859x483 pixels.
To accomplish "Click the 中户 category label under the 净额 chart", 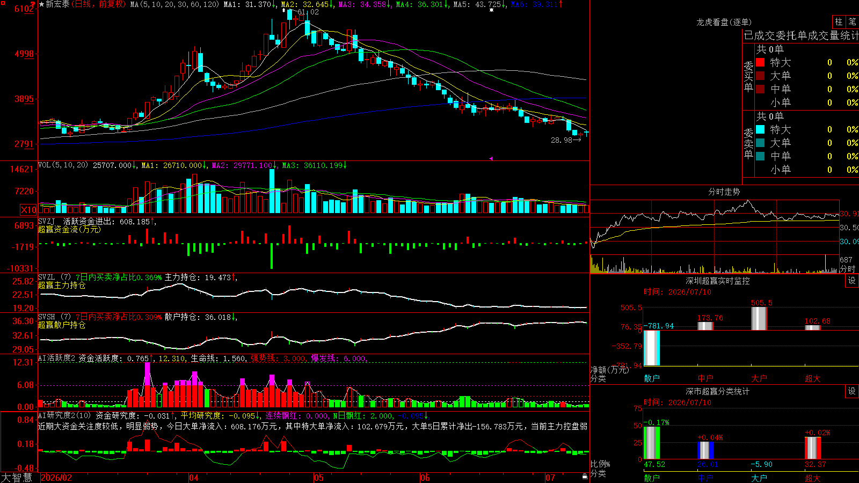I will tap(705, 378).
